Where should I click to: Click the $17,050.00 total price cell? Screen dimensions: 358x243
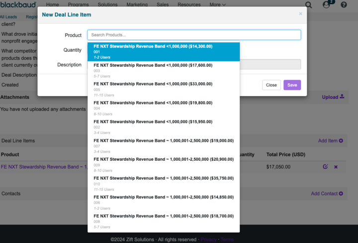[278, 167]
